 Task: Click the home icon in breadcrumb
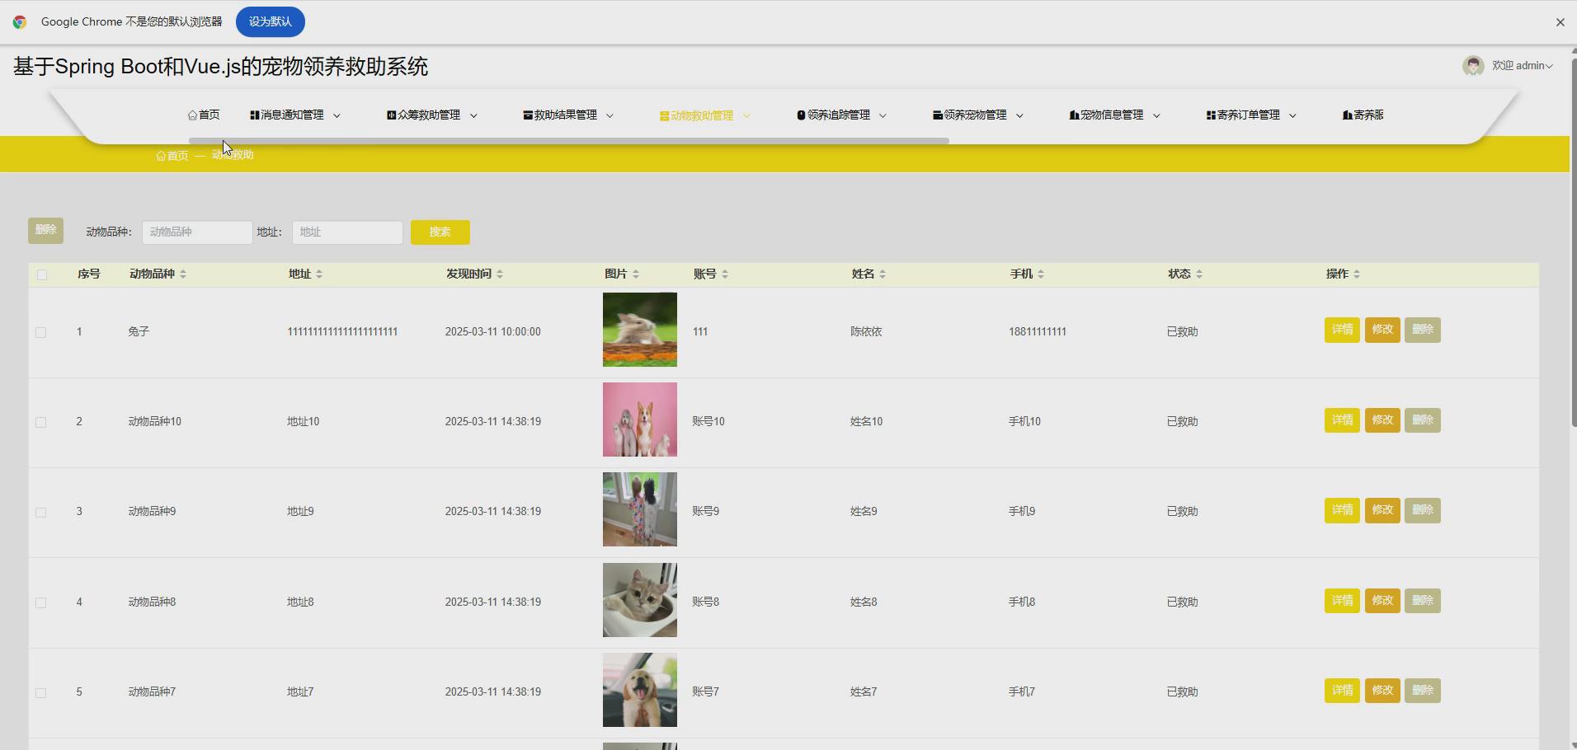pyautogui.click(x=161, y=156)
